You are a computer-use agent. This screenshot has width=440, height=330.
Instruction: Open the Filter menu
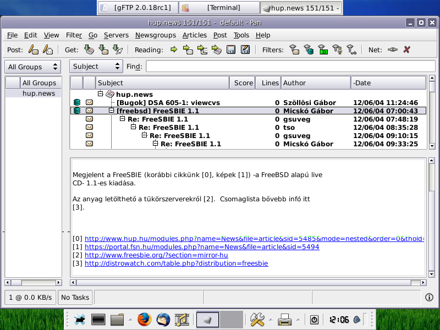coord(74,35)
